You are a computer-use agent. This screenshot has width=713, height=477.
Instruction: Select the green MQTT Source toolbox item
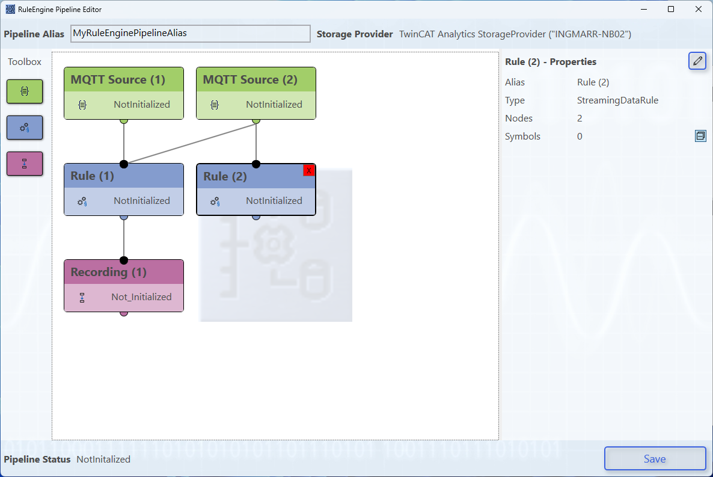pyautogui.click(x=25, y=91)
